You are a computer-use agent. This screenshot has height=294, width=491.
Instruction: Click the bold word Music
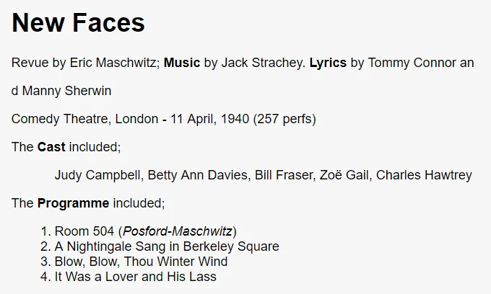point(182,63)
